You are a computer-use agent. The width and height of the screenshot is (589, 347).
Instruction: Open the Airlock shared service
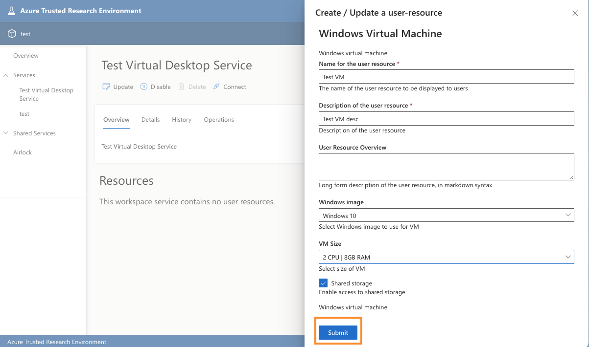coord(22,152)
